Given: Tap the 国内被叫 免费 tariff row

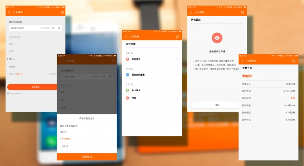Looking at the screenshot, I should (x=268, y=98).
